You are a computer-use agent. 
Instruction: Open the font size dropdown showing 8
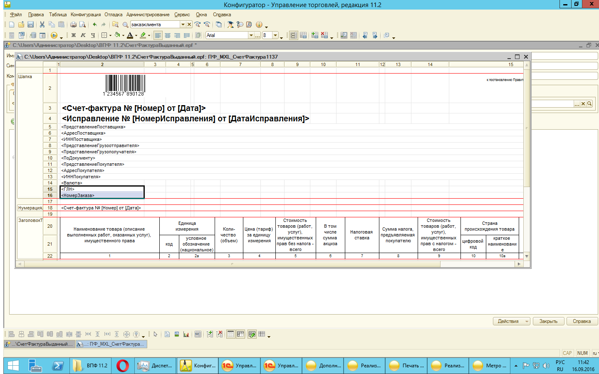click(x=275, y=35)
